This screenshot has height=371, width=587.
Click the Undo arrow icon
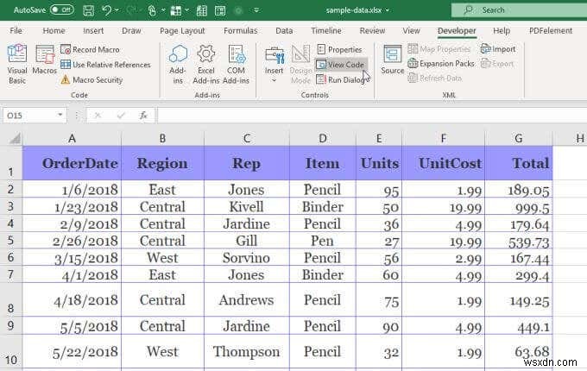click(107, 10)
